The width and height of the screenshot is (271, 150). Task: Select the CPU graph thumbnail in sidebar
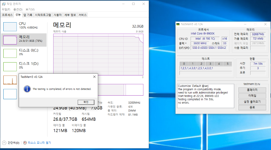coord(10,26)
